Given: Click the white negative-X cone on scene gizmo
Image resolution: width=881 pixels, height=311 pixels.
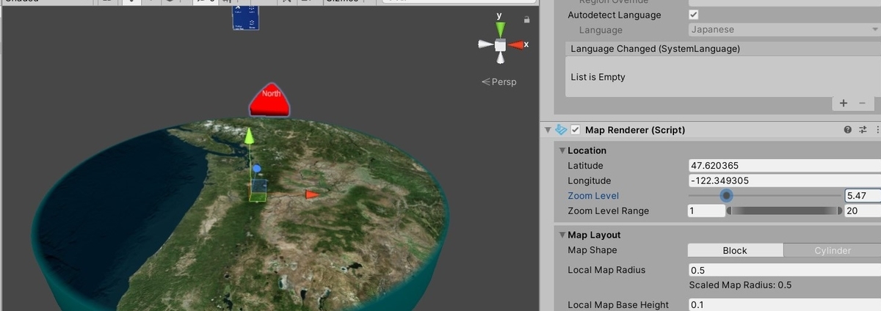Looking at the screenshot, I should 485,45.
